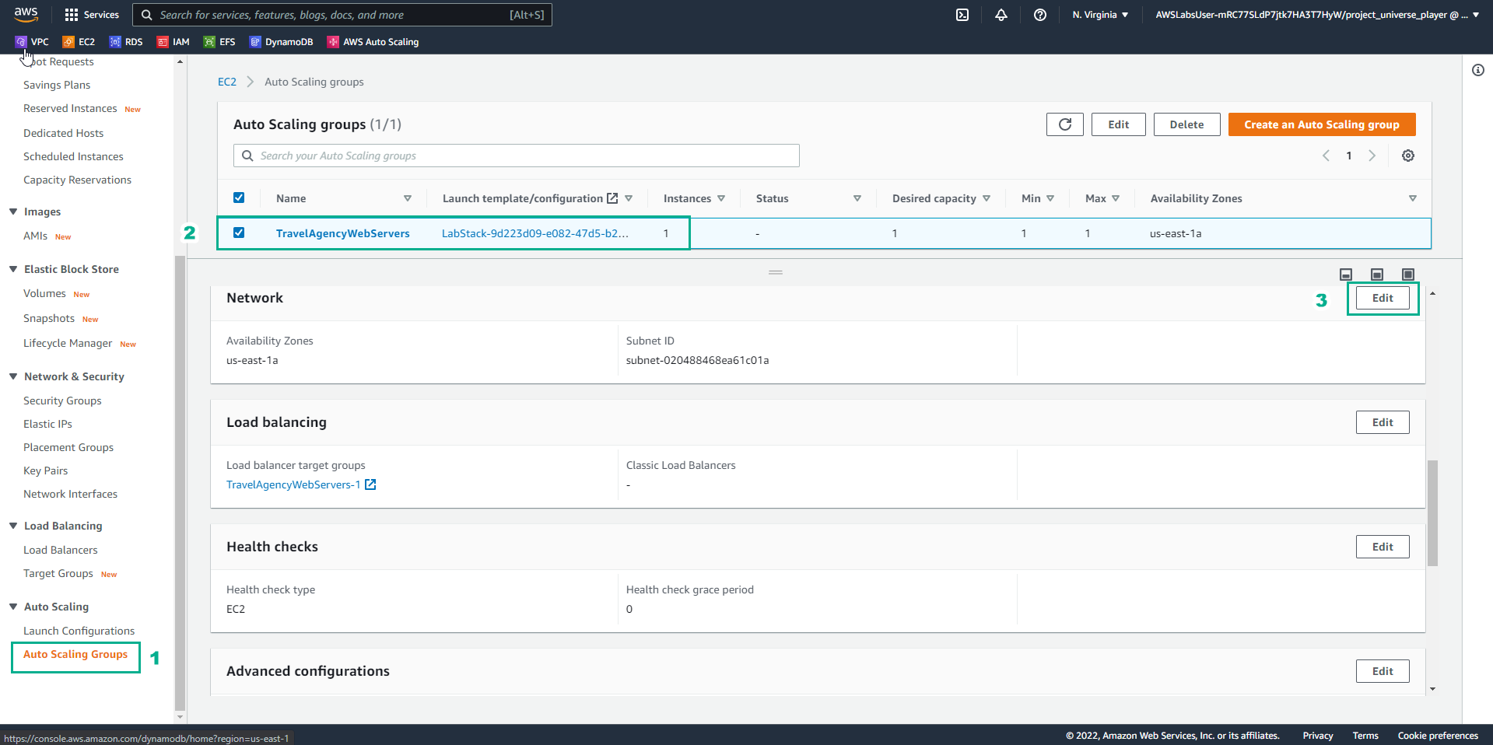Open the EC2 shortcut in favorites bar
The image size is (1493, 745).
tap(79, 42)
